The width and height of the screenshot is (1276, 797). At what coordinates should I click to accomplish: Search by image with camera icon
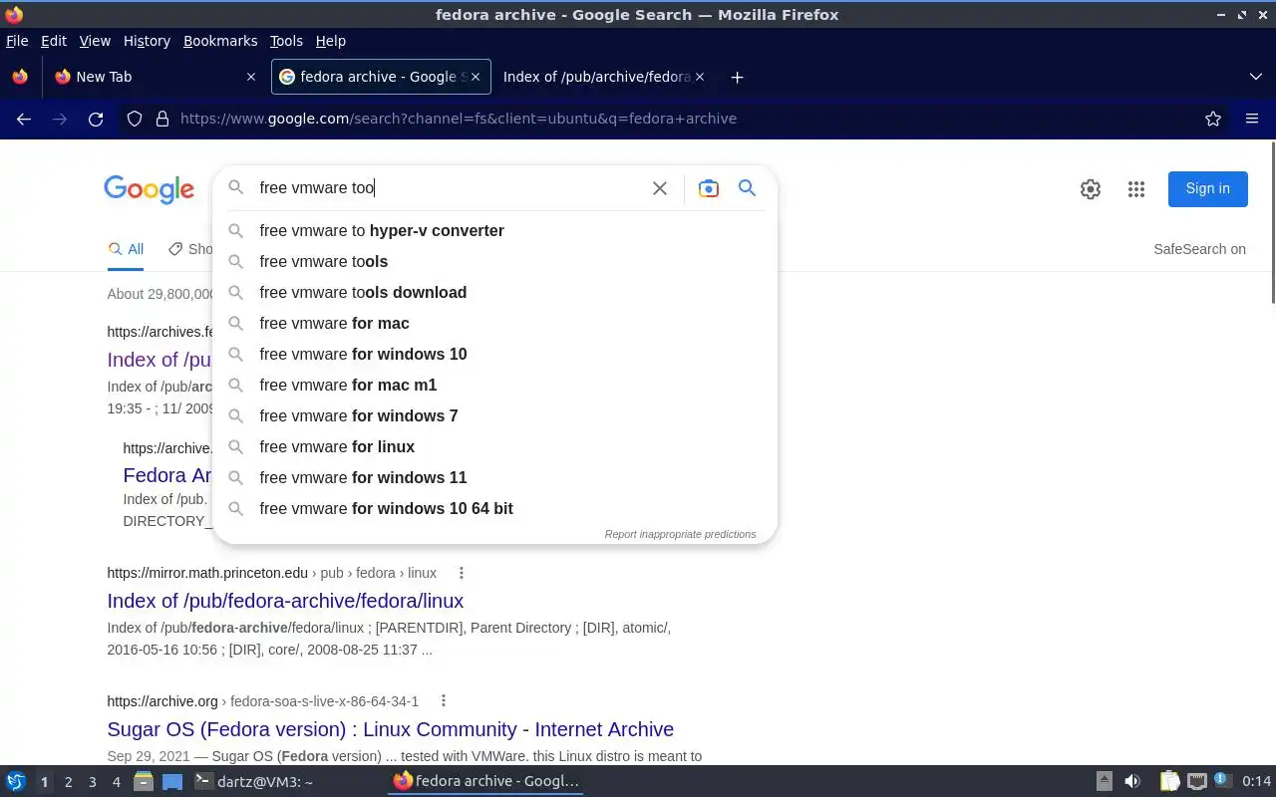pyautogui.click(x=709, y=188)
